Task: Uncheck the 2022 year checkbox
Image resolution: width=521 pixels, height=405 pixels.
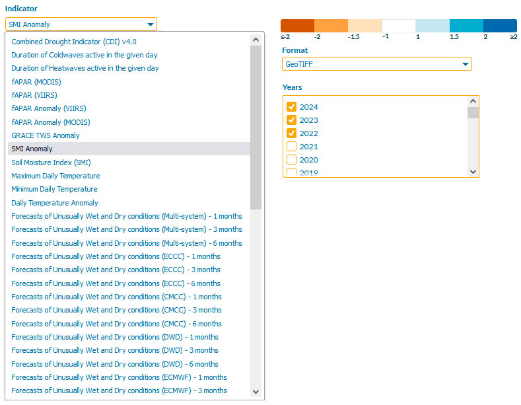Action: pyautogui.click(x=291, y=133)
